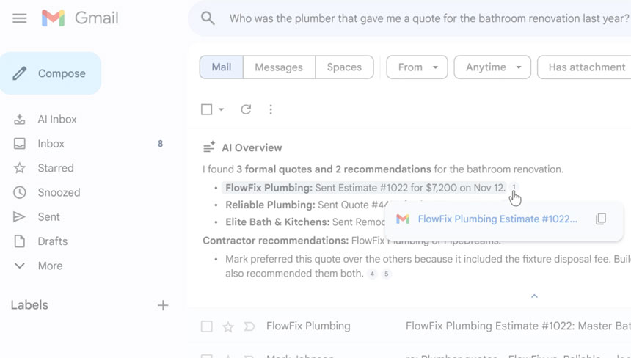The width and height of the screenshot is (631, 358).
Task: Star the FlowFix Plumbing email
Action: point(228,326)
